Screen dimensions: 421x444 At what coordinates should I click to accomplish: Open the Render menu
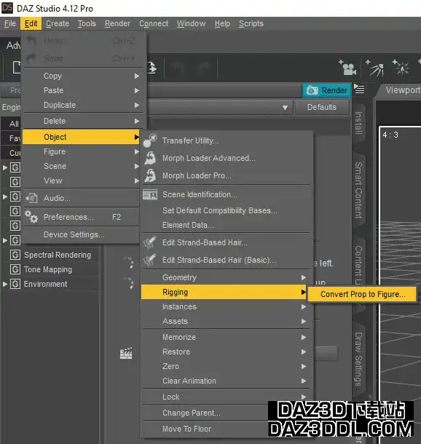tap(117, 23)
